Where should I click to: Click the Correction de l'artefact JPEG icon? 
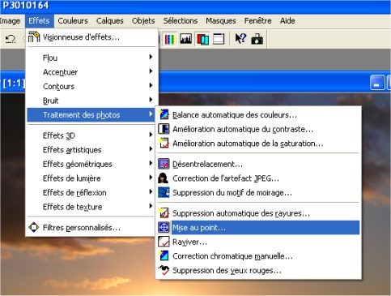pyautogui.click(x=164, y=178)
